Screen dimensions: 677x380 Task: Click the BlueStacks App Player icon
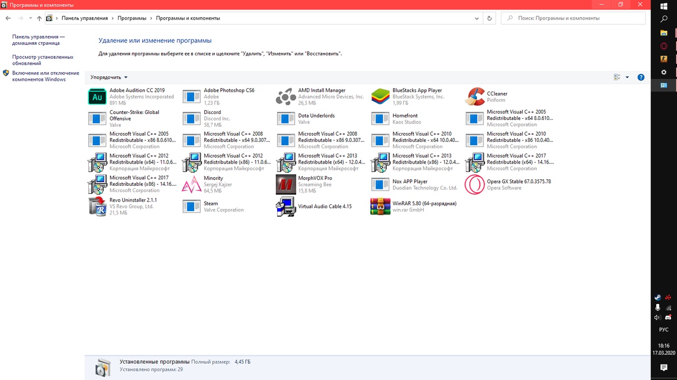coord(380,97)
